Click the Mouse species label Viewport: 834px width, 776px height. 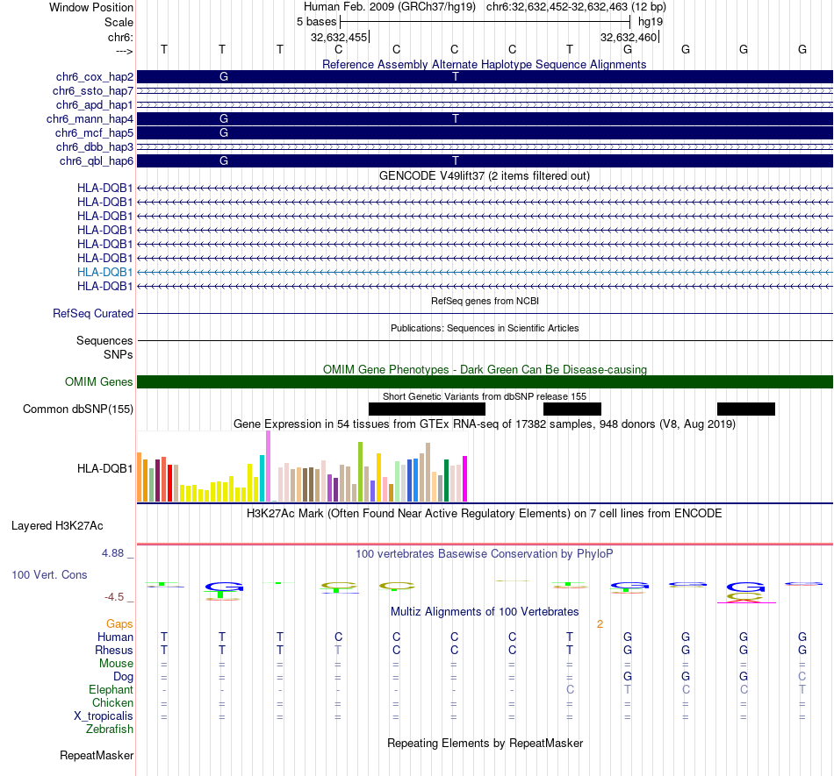coord(116,664)
